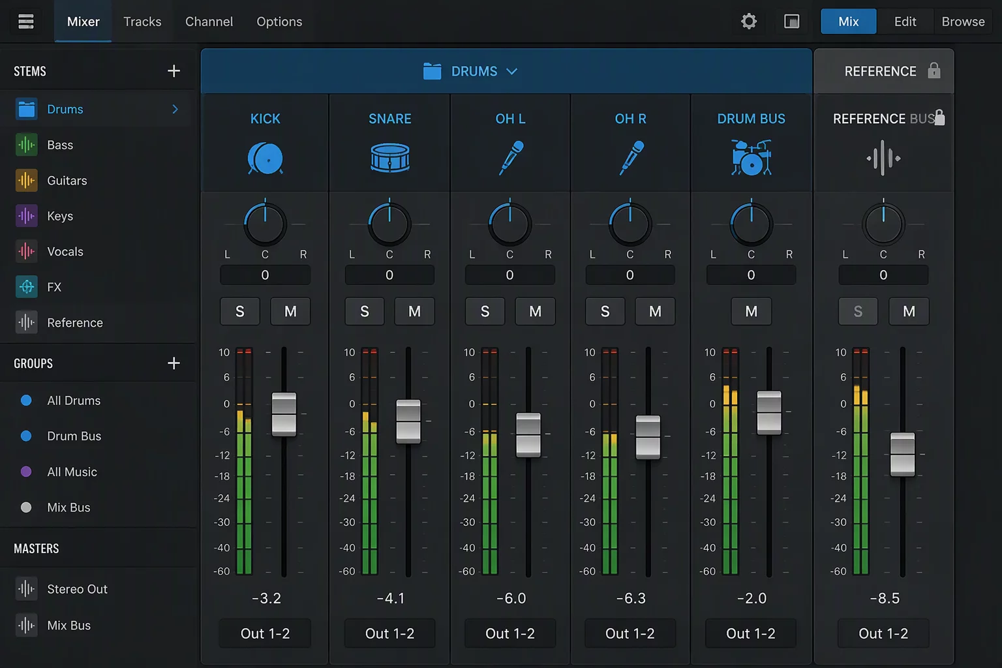Select the Mix Bus group
The height and width of the screenshot is (668, 1002).
(98, 507)
